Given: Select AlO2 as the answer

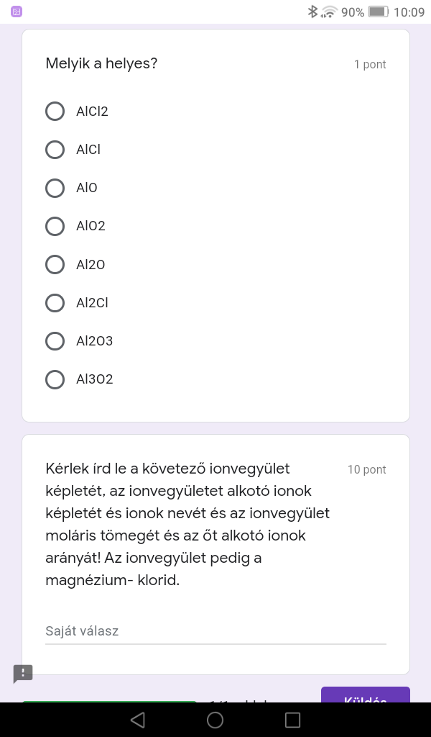Looking at the screenshot, I should [55, 226].
